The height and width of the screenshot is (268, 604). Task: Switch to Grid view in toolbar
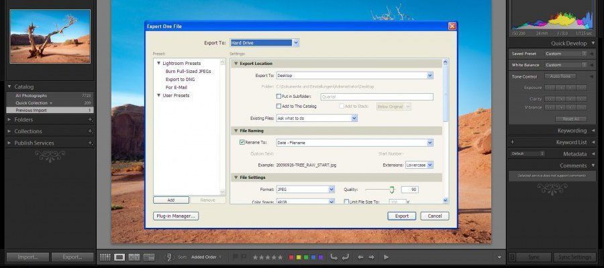tap(105, 257)
